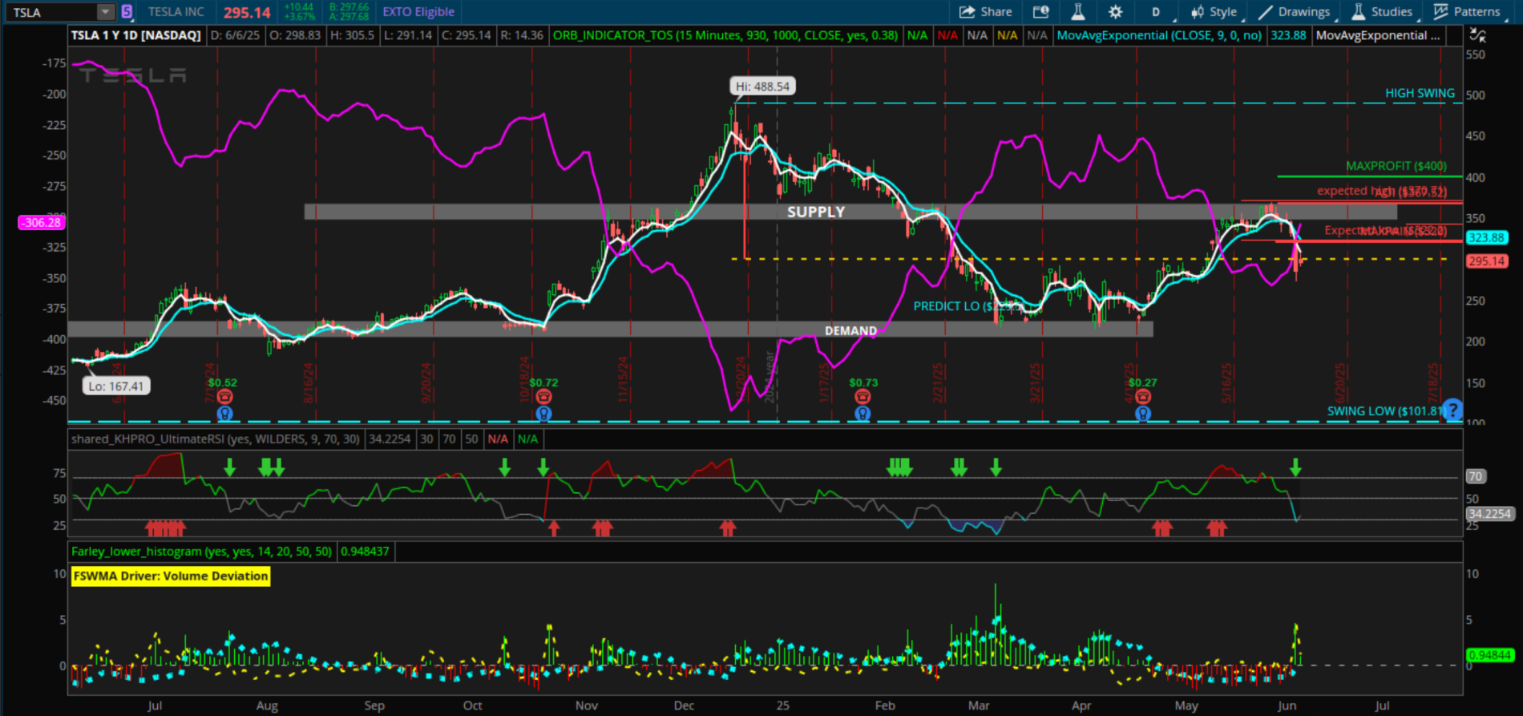
Task: Open the Drawings menu
Action: [1295, 12]
